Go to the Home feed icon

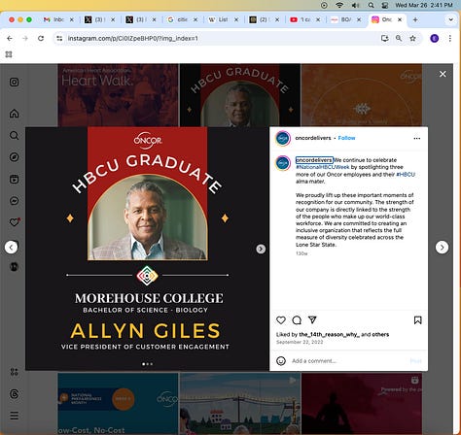pyautogui.click(x=14, y=114)
